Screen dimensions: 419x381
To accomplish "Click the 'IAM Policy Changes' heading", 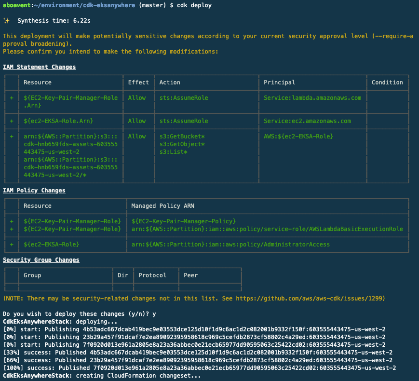I will tap(34, 190).
